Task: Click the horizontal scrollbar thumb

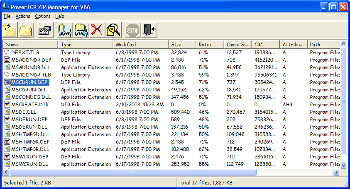Action: [x=133, y=172]
